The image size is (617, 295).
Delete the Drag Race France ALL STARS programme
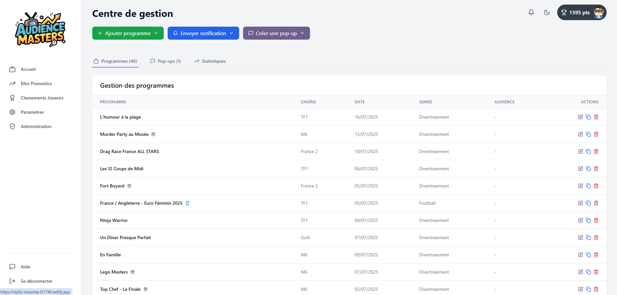click(x=596, y=151)
